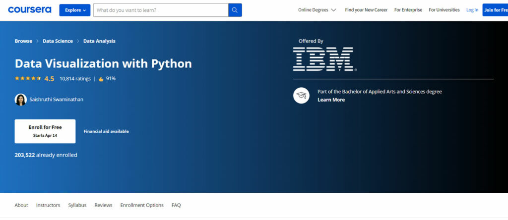Screen dimensions: 508x220
Task: Click the star rating icons
Action: point(28,78)
